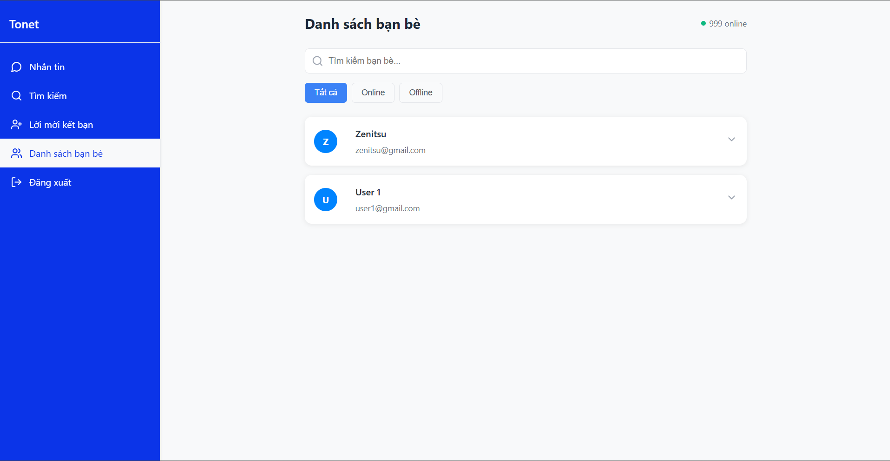Click User 1's blue U avatar
This screenshot has height=461, width=890.
coord(326,200)
